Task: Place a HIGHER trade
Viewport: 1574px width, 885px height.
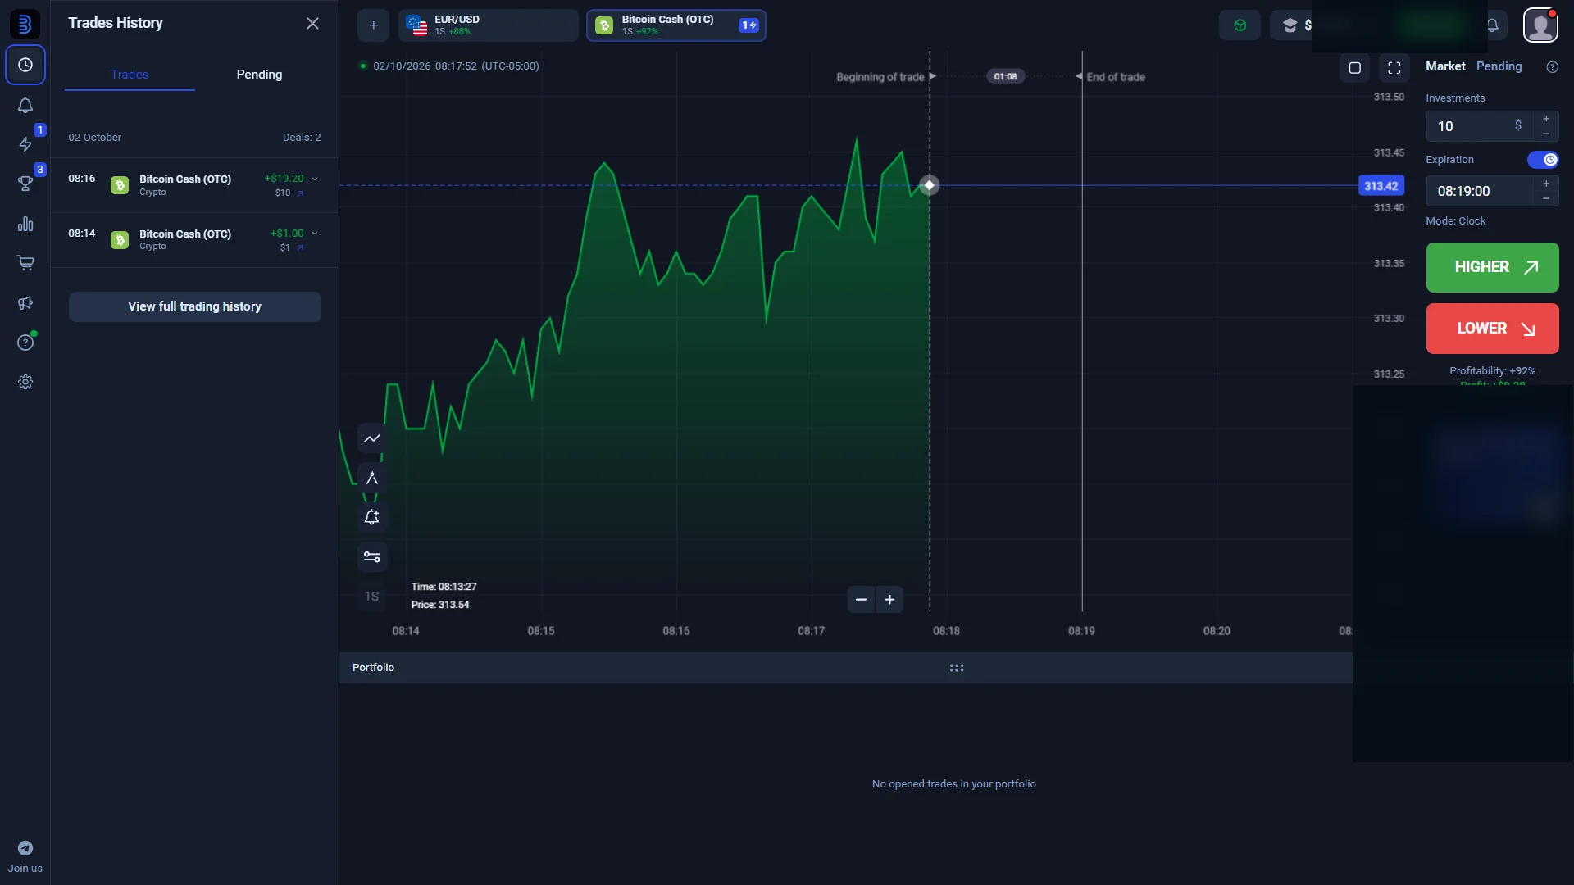Action: pyautogui.click(x=1493, y=267)
